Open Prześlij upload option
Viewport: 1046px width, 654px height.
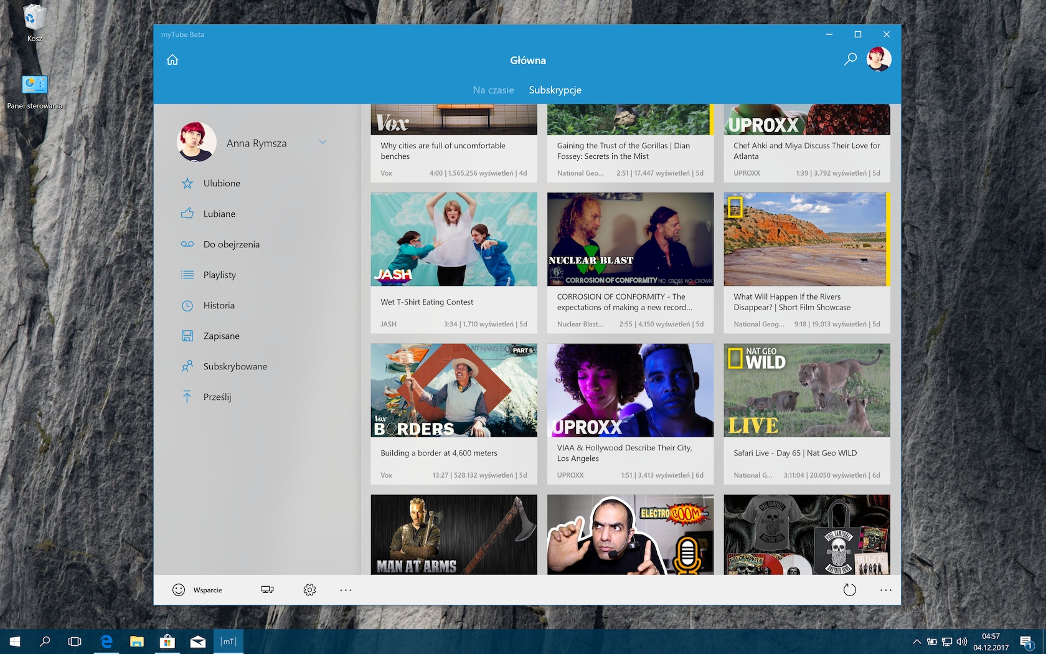(x=217, y=397)
